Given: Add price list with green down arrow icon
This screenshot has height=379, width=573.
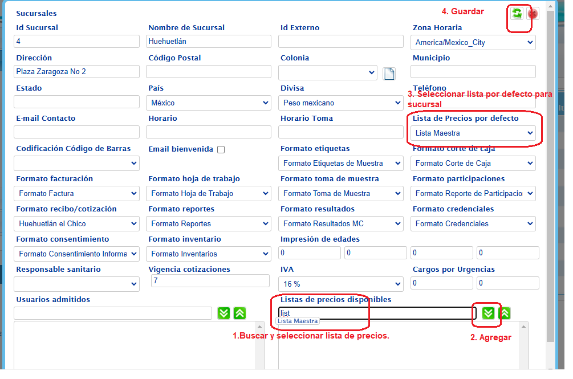Looking at the screenshot, I should 488,313.
